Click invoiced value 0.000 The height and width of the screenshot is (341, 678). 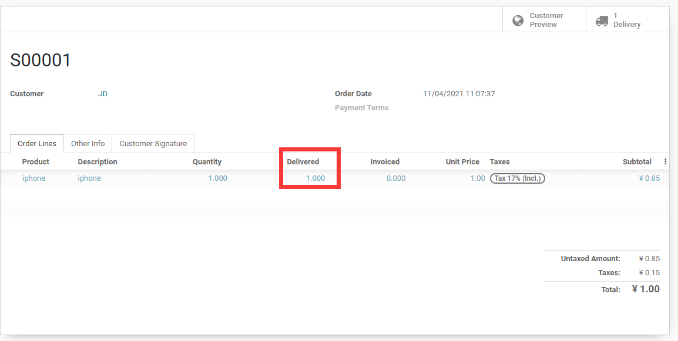(x=396, y=178)
